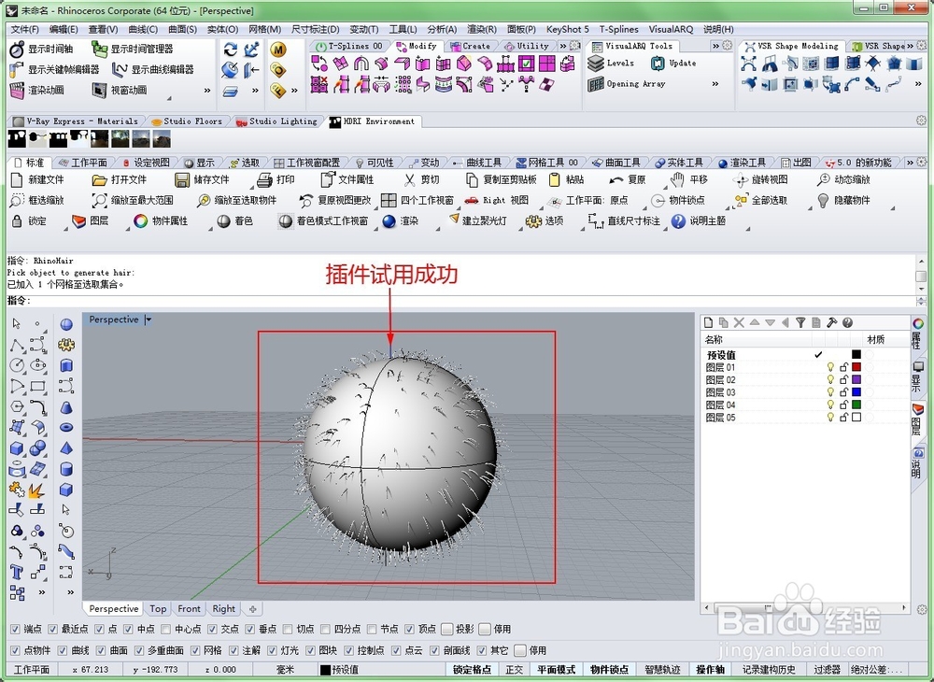Expand overflow chevron beside Opening Array

(715, 84)
